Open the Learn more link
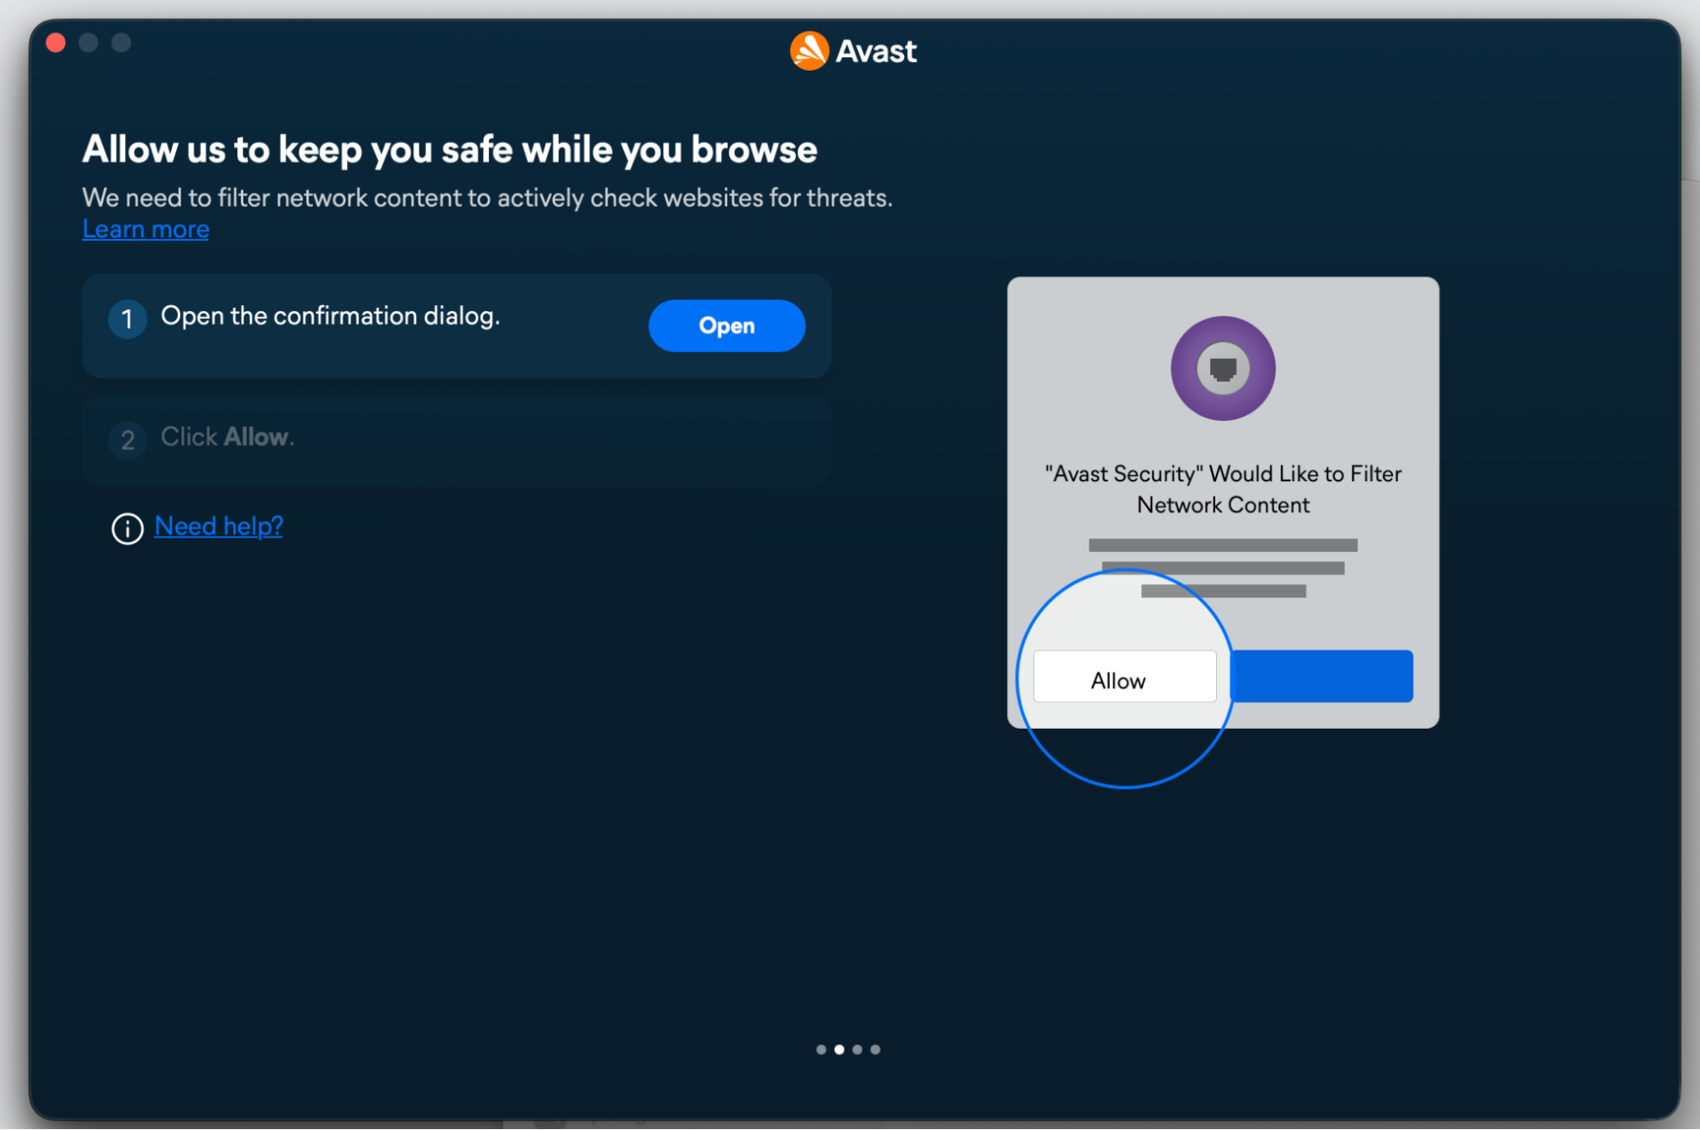The width and height of the screenshot is (1700, 1130). [145, 230]
